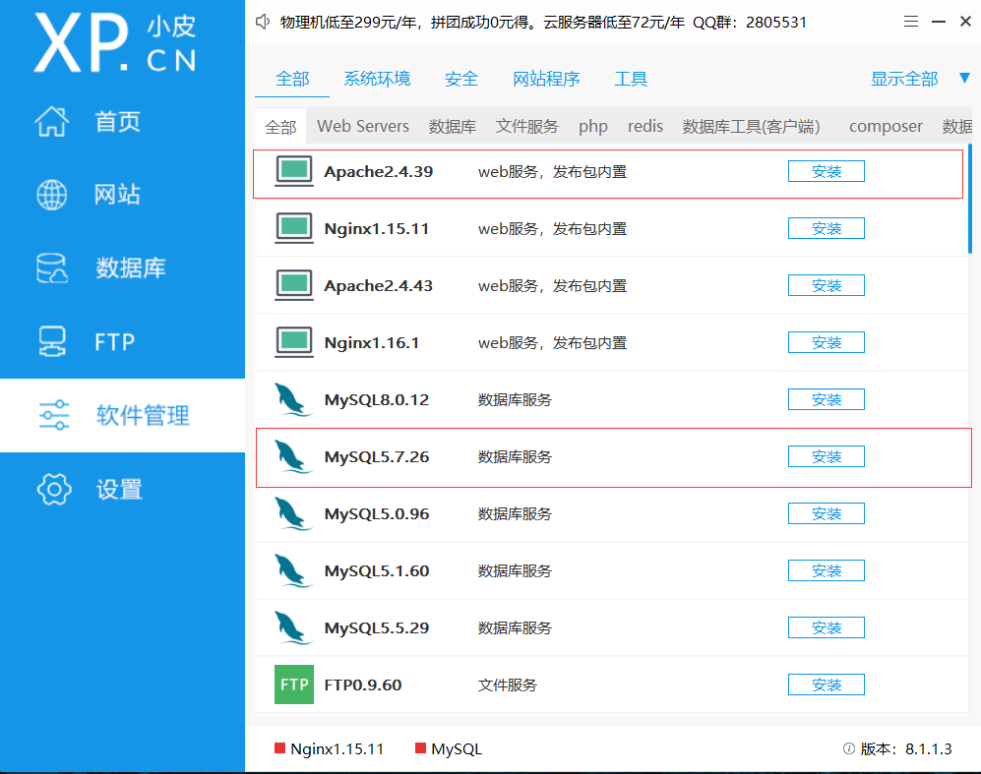
Task: Click the XP.CN logo
Action: (115, 42)
